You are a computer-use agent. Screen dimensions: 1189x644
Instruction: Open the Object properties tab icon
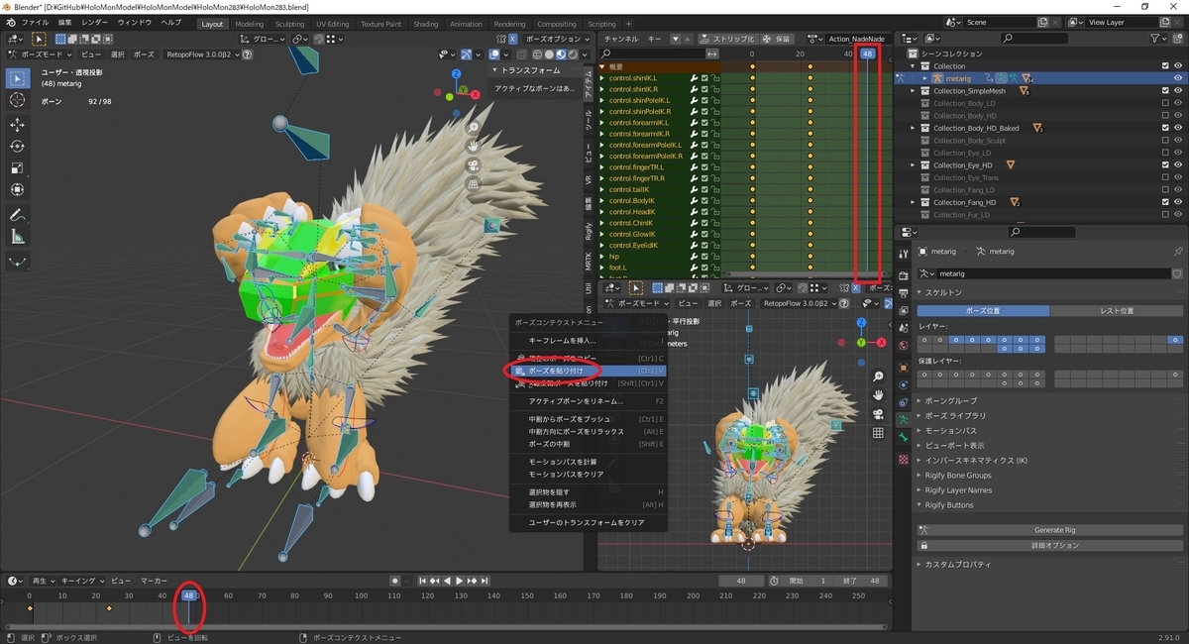pos(903,368)
